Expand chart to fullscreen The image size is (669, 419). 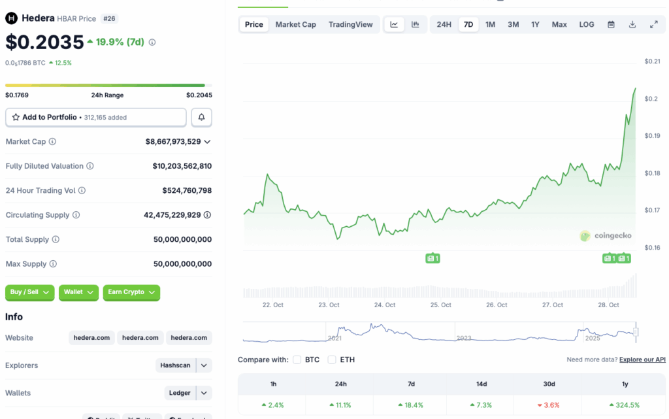coord(653,25)
